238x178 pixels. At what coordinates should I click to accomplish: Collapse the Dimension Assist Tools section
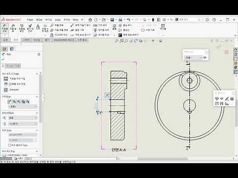point(37,74)
